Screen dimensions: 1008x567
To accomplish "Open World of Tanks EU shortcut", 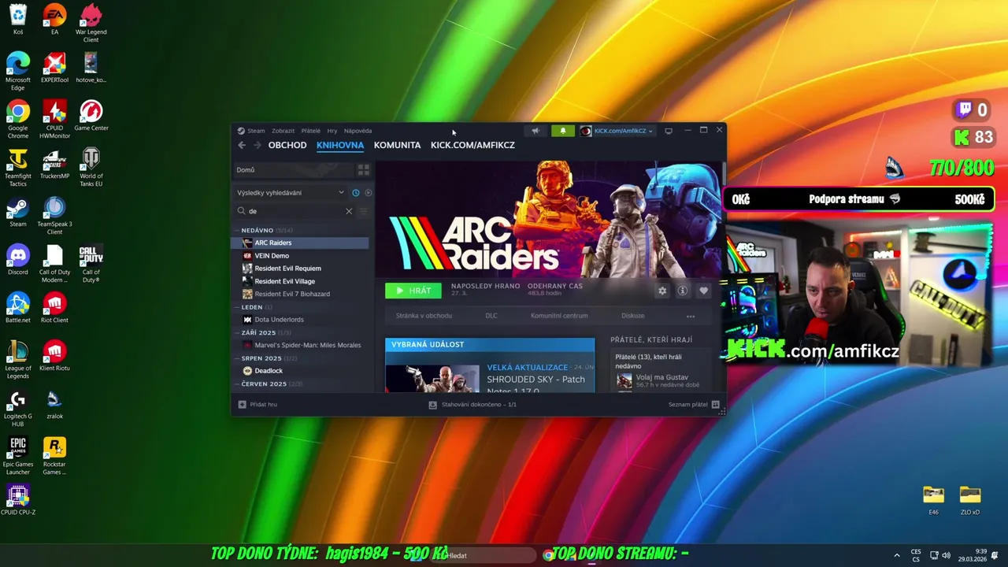I will pyautogui.click(x=91, y=167).
